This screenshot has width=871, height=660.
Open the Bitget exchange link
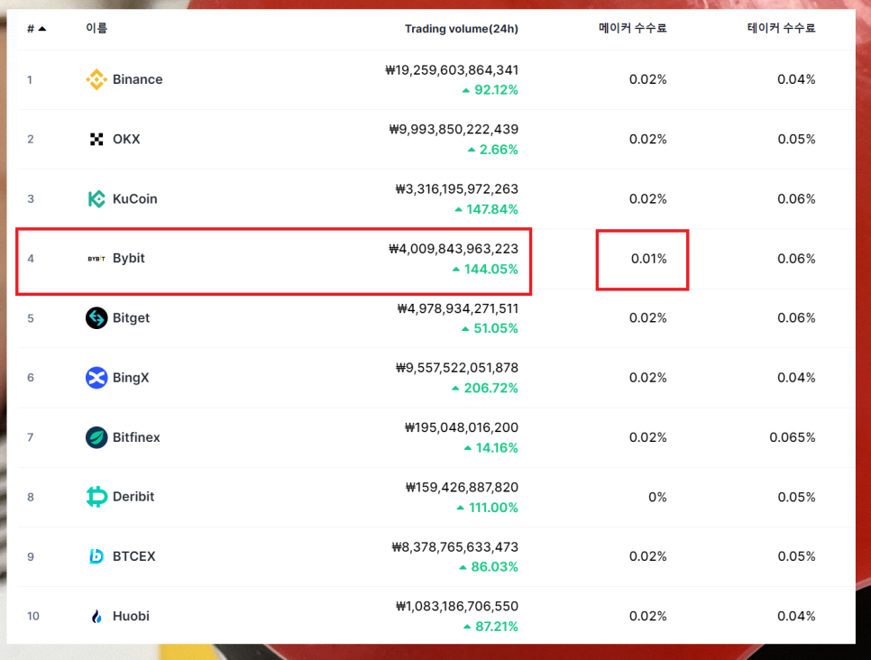(x=131, y=317)
